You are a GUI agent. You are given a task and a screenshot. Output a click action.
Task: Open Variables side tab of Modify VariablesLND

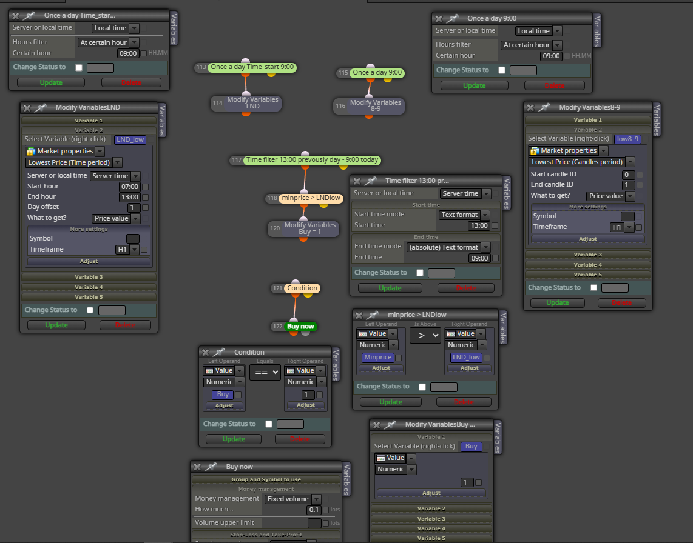click(x=162, y=121)
